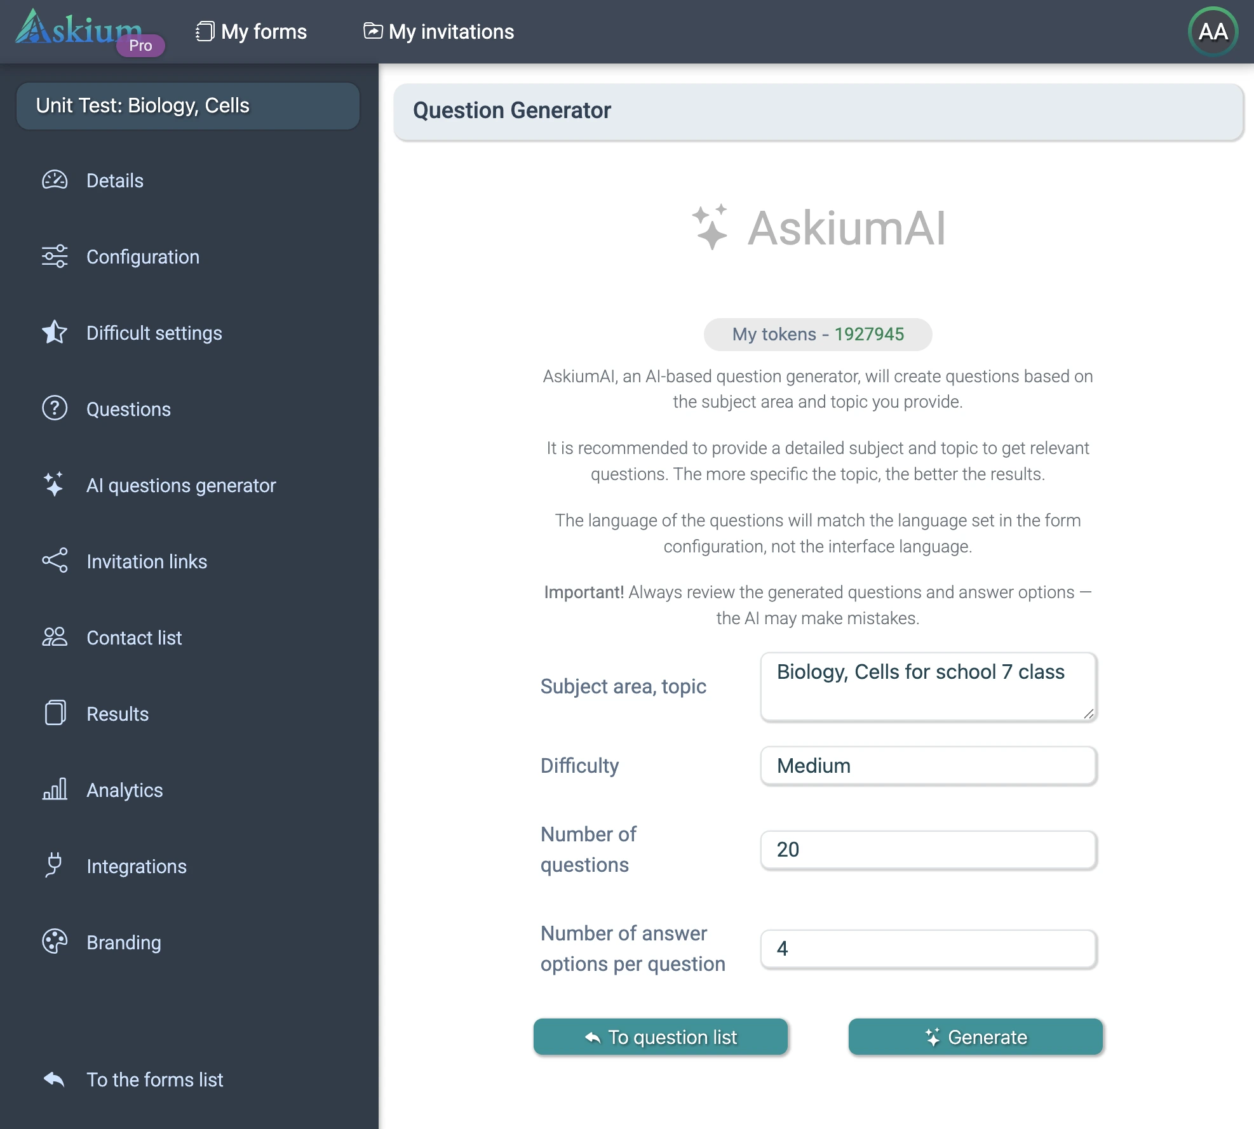Open the Results section in sidebar
This screenshot has height=1129, width=1254.
pos(118,714)
